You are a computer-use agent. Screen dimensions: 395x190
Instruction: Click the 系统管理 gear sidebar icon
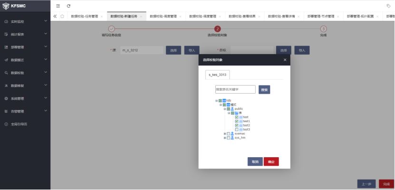coord(6,98)
